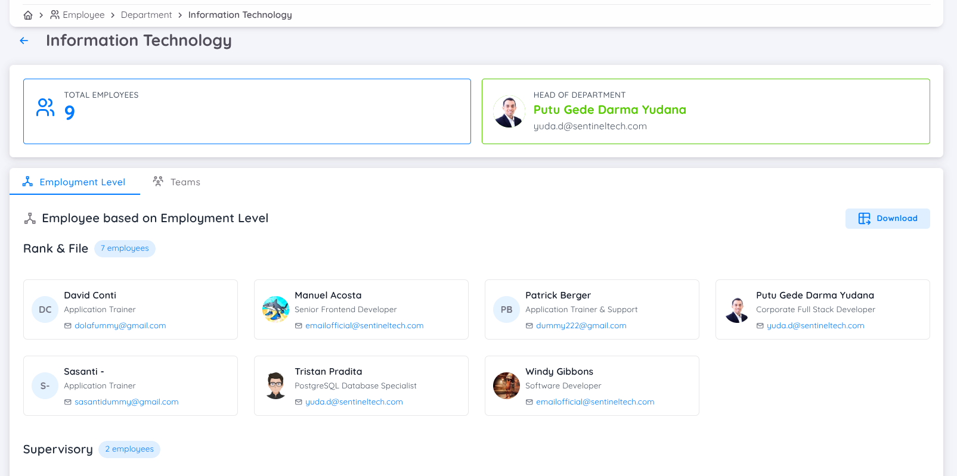Open Manuel Acosta's emailofficial@sentineltech.com link
The image size is (957, 476).
(364, 326)
